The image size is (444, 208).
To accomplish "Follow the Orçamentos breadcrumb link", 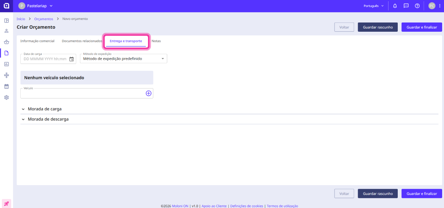I will tap(44, 19).
